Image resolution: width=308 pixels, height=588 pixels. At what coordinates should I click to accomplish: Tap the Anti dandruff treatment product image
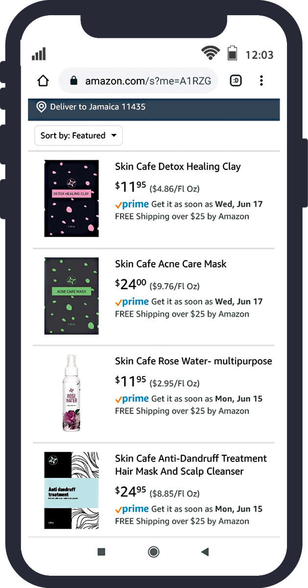[x=71, y=490]
